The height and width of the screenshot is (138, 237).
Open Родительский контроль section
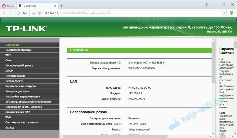click(29, 86)
